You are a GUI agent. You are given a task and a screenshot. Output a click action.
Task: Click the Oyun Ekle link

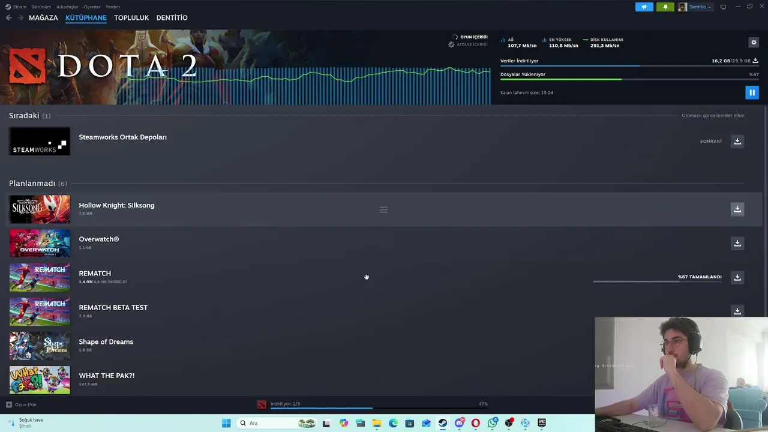(25, 404)
